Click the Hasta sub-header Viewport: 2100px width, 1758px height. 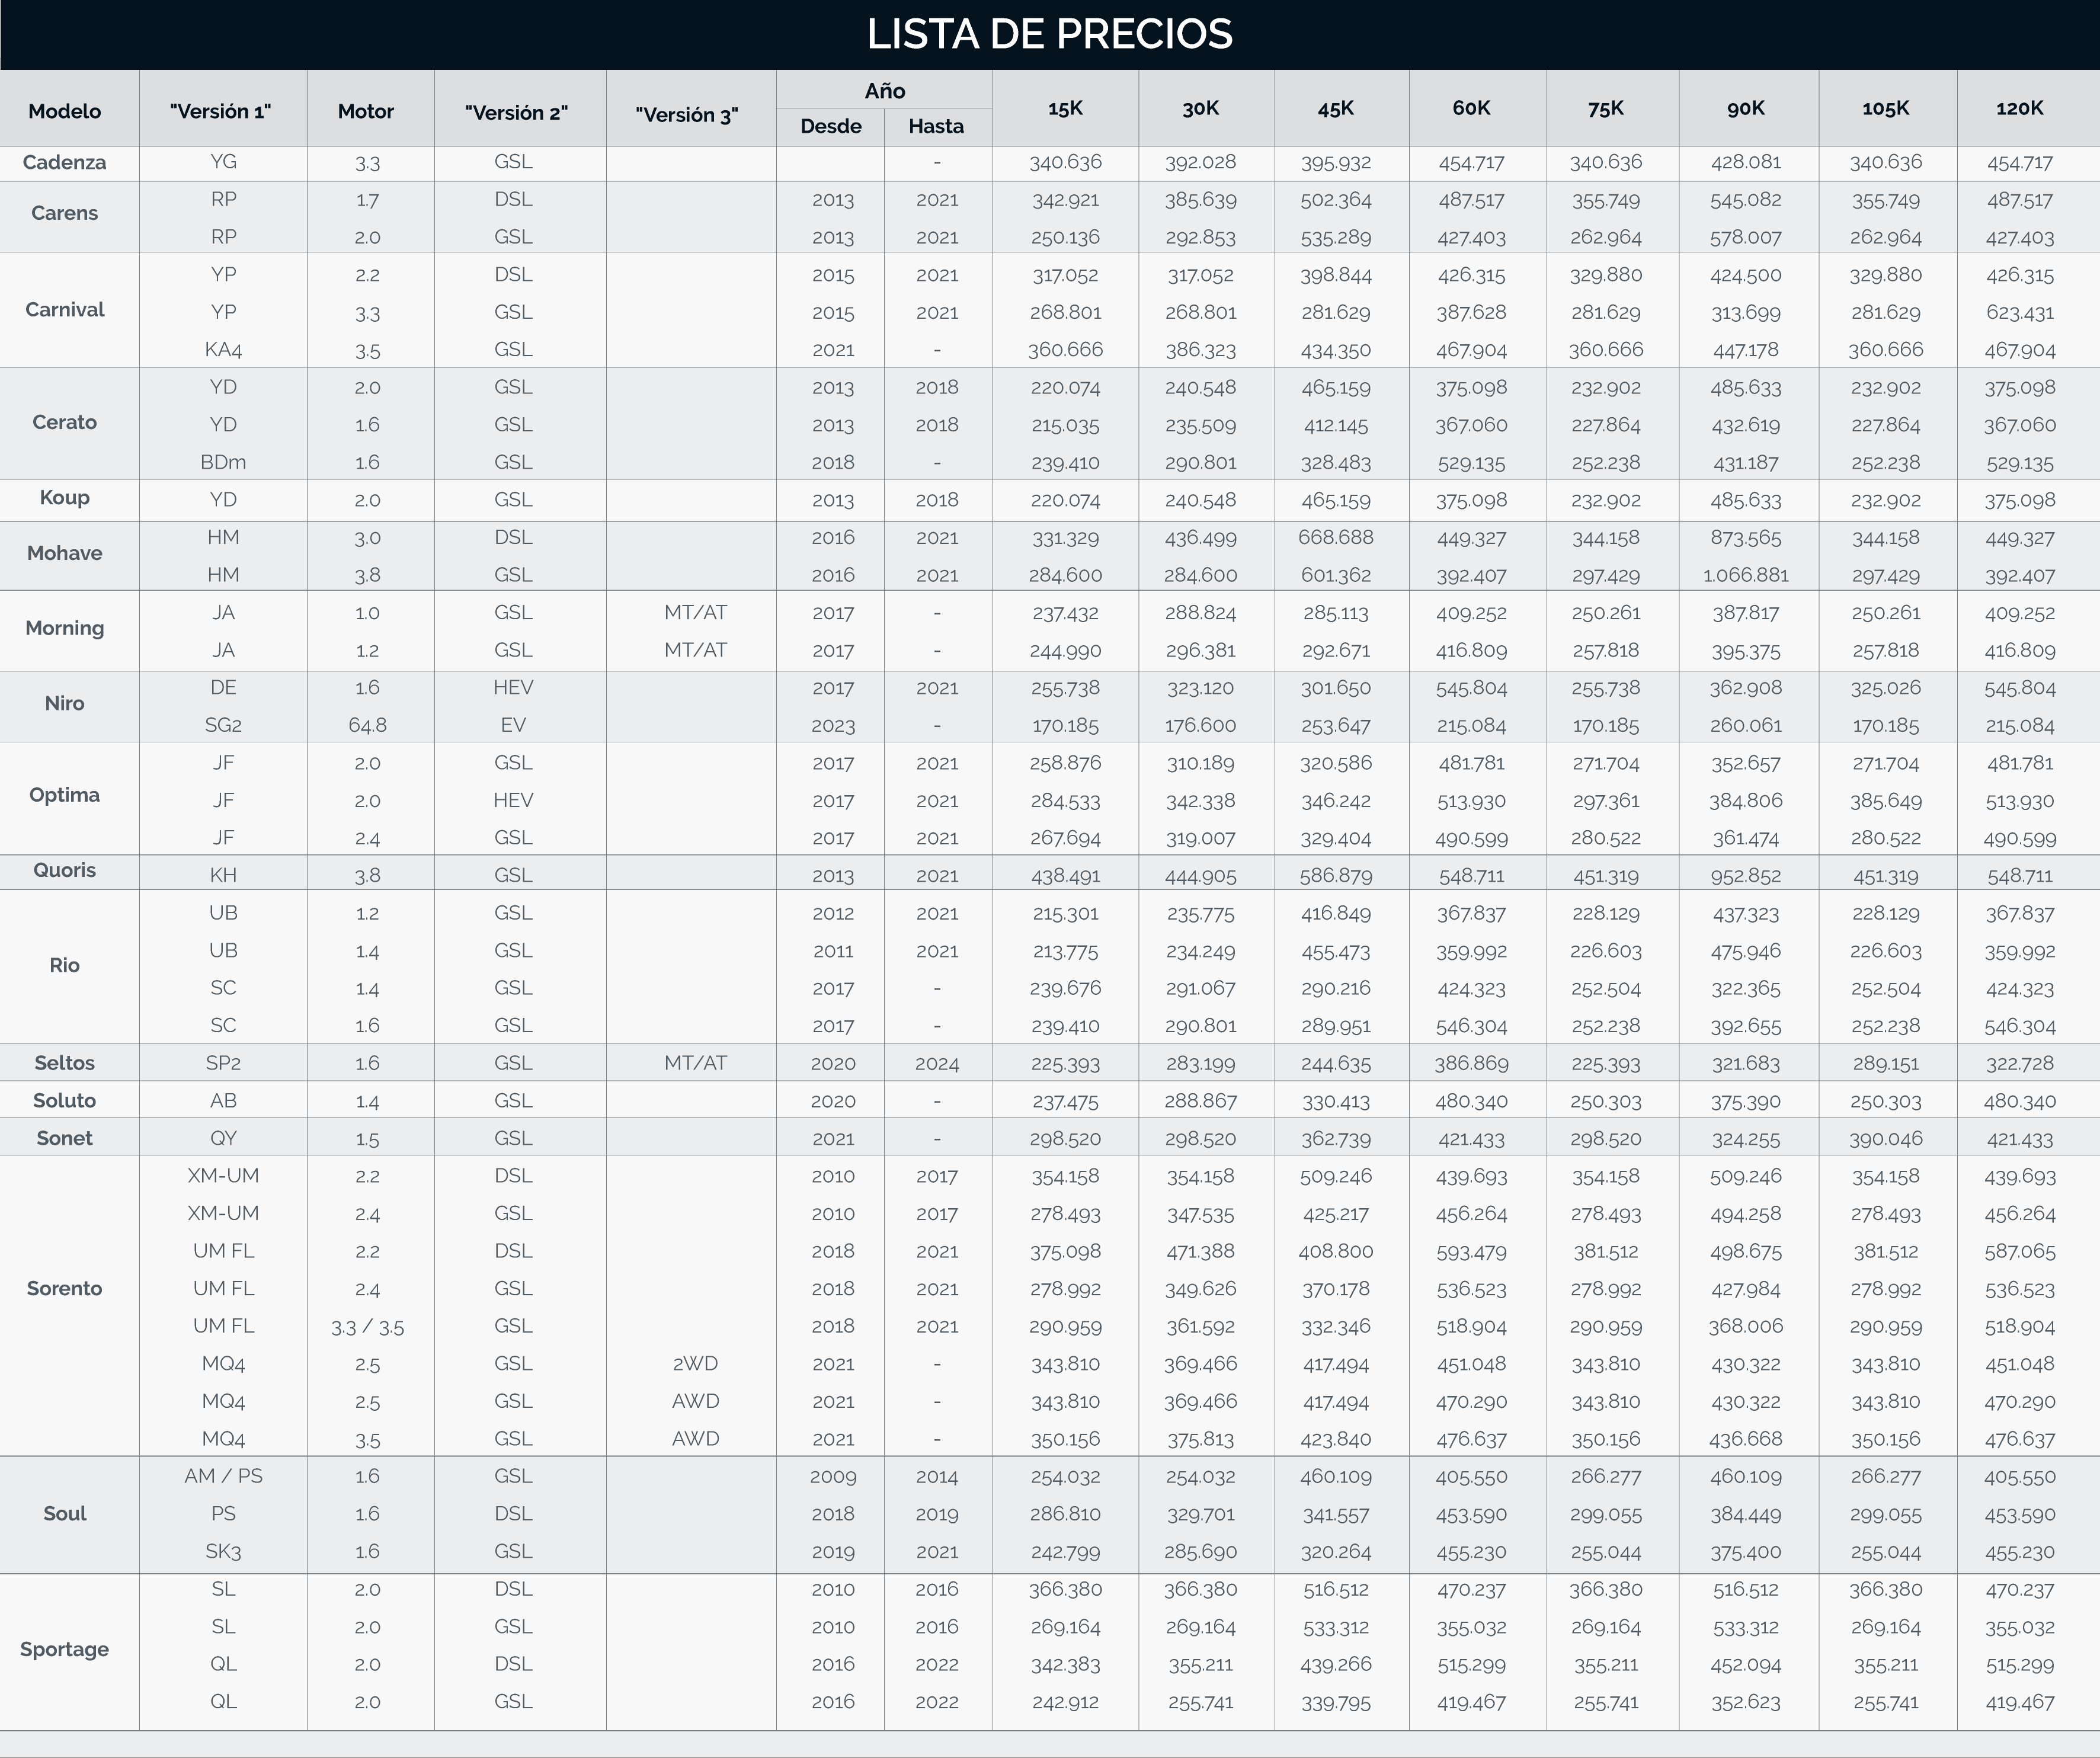click(936, 126)
